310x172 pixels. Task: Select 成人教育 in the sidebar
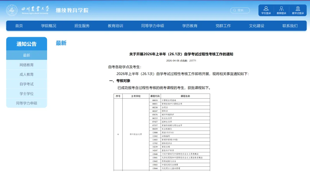pyautogui.click(x=26, y=74)
